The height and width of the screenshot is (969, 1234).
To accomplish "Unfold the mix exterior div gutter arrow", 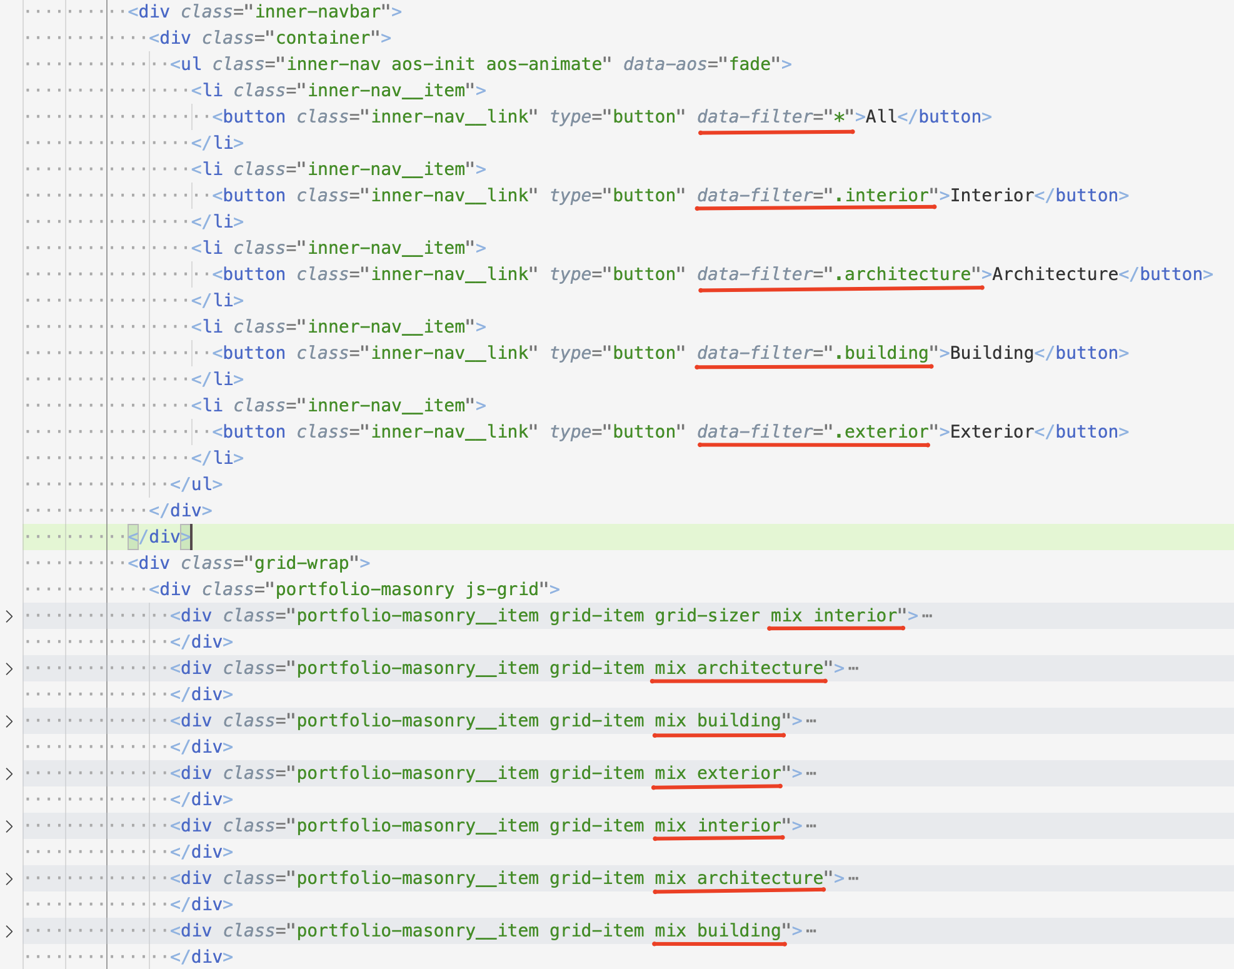I will point(9,774).
